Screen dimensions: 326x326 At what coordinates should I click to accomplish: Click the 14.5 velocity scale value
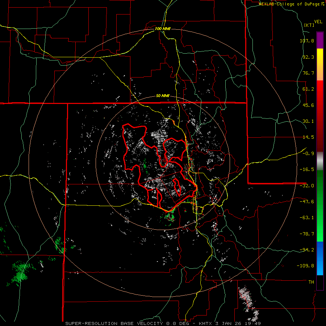[x=308, y=137]
